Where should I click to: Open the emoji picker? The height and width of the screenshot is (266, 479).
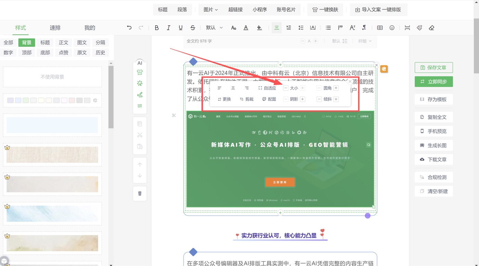click(392, 28)
